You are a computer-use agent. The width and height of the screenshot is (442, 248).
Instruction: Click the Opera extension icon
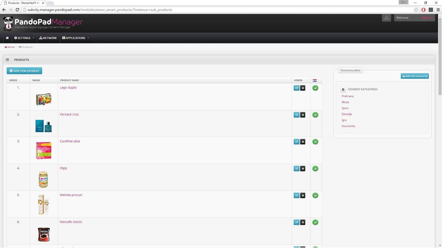423,10
